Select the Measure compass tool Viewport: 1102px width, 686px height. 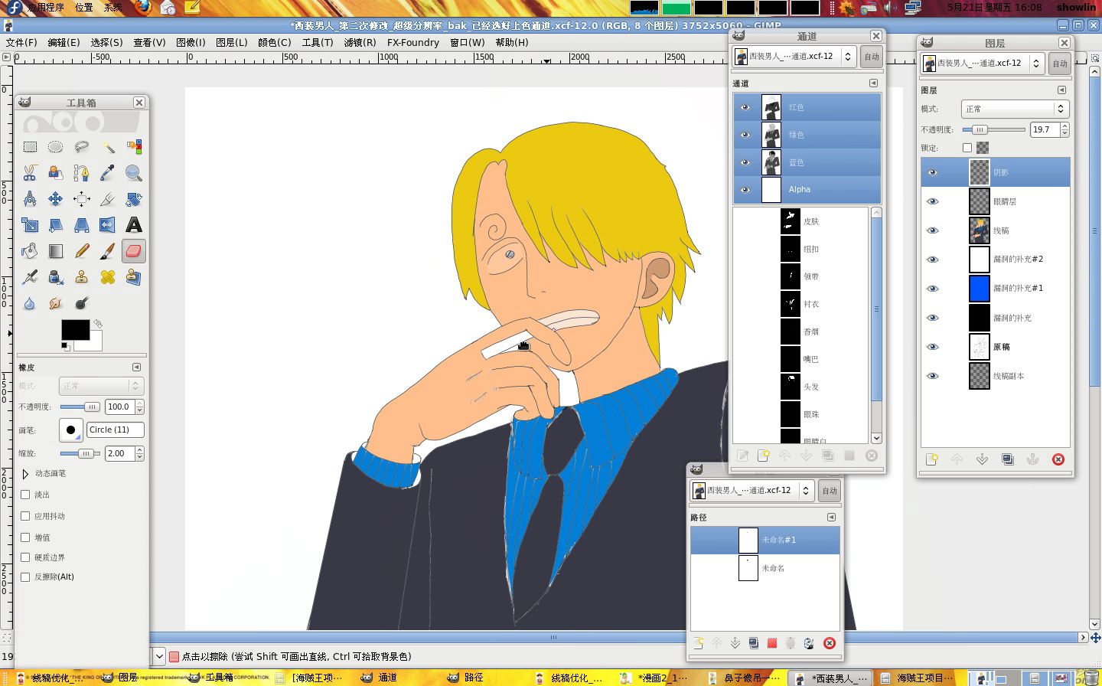(x=30, y=199)
